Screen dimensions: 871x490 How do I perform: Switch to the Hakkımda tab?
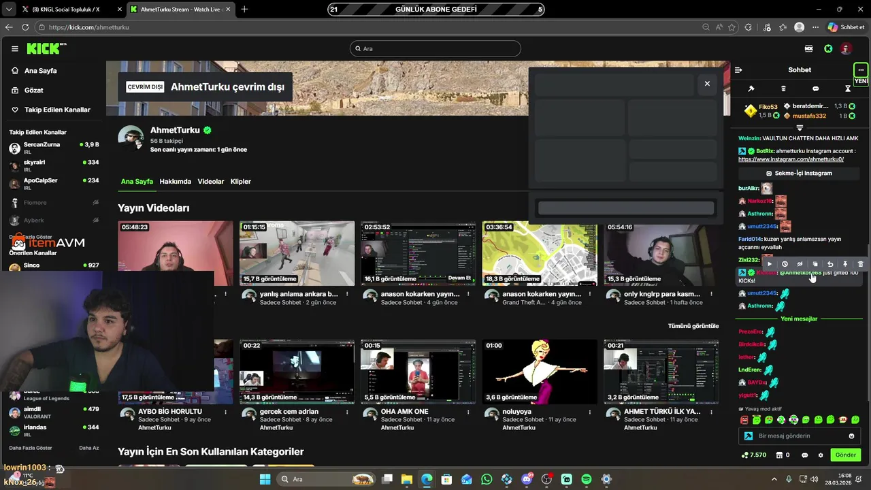point(176,182)
